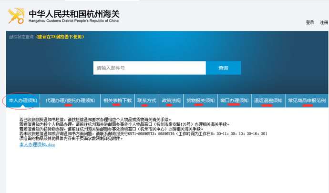Viewport: 329px width, 193px height.
Task: Click the 邮件状态查询 section label
Action: click(x=21, y=37)
